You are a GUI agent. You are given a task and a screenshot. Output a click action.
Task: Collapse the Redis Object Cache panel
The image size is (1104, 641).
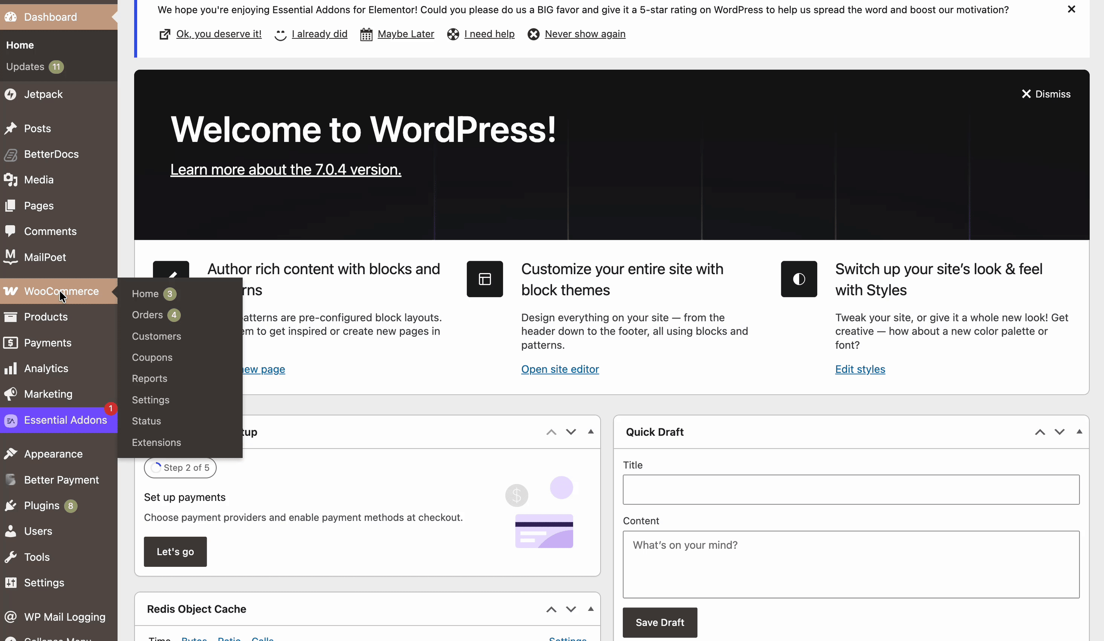[590, 609]
